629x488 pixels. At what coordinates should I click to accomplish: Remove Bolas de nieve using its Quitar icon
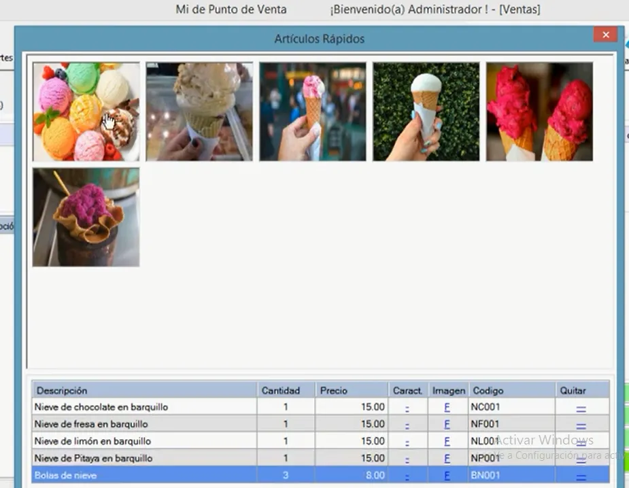coord(583,475)
